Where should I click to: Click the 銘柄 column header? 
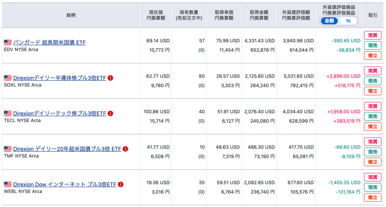click(x=71, y=15)
